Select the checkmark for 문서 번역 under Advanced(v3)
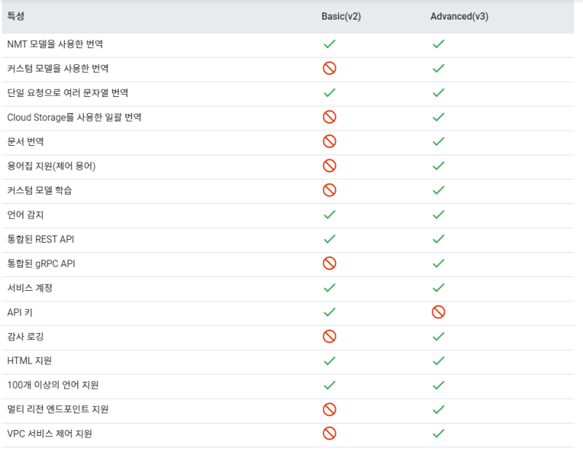The height and width of the screenshot is (449, 583). 438,141
